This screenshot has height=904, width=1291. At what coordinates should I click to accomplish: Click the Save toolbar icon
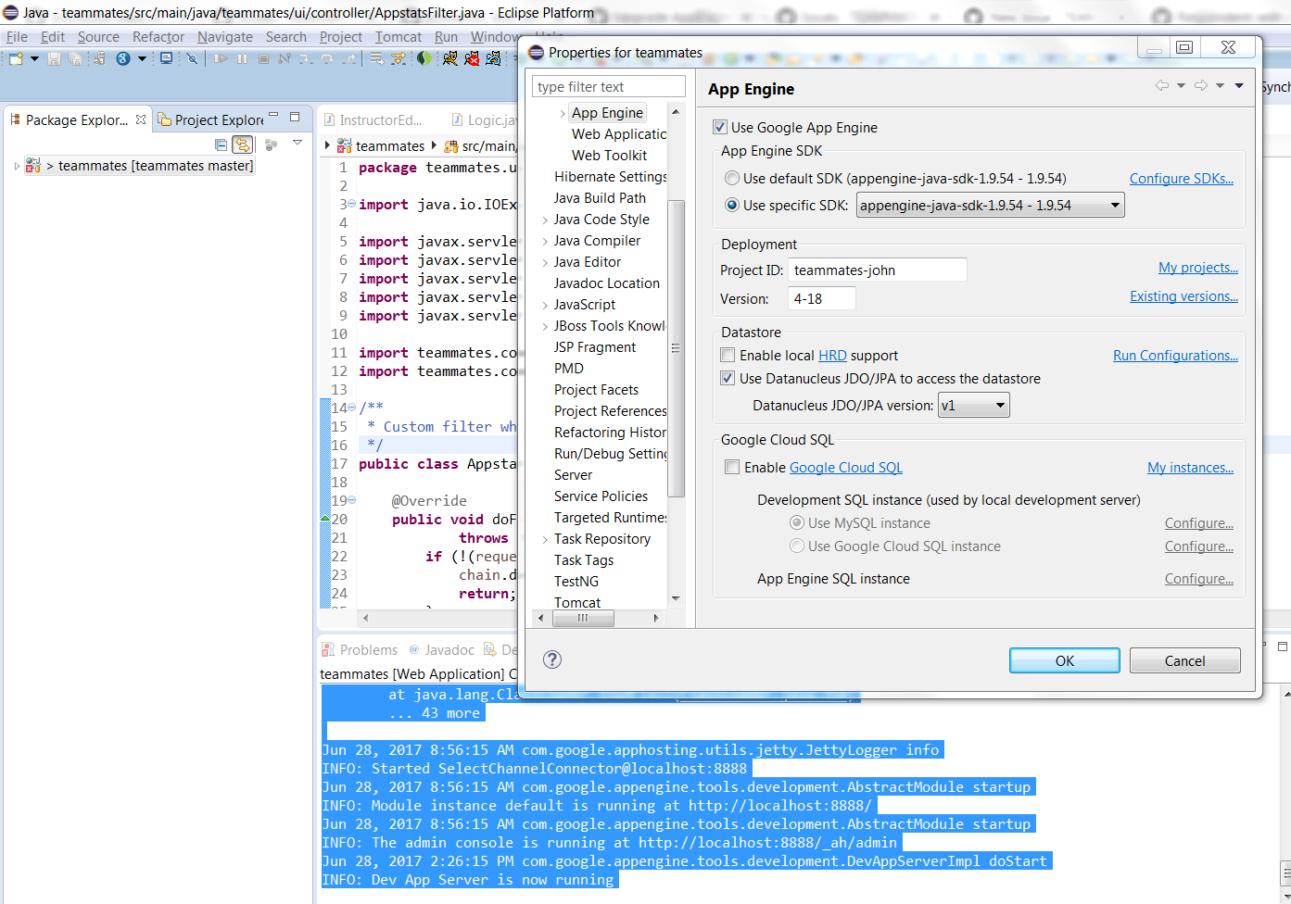pos(54,58)
